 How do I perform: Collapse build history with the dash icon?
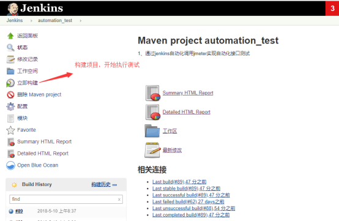point(115,185)
